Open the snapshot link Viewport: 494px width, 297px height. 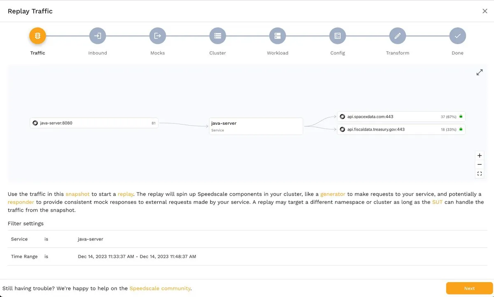point(77,194)
